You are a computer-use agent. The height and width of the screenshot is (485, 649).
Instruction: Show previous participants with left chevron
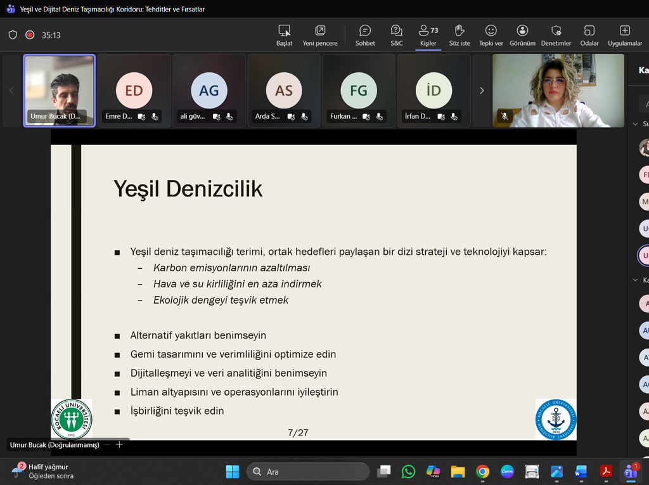(x=11, y=91)
